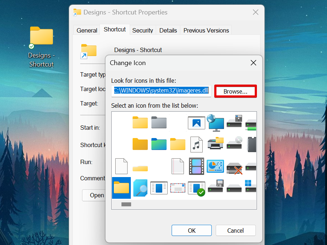Choose the highlighted yellow folder icon
This screenshot has height=245, width=327.
[x=121, y=188]
